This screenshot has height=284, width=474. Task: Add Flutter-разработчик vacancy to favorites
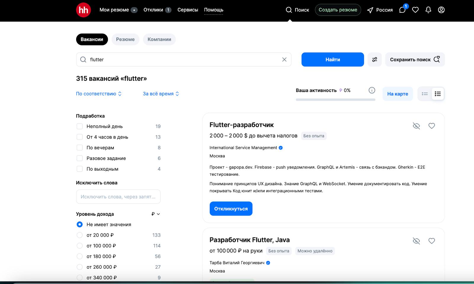tap(431, 126)
